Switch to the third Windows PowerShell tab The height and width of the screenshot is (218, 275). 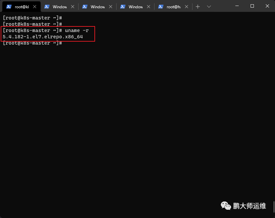pos(136,7)
